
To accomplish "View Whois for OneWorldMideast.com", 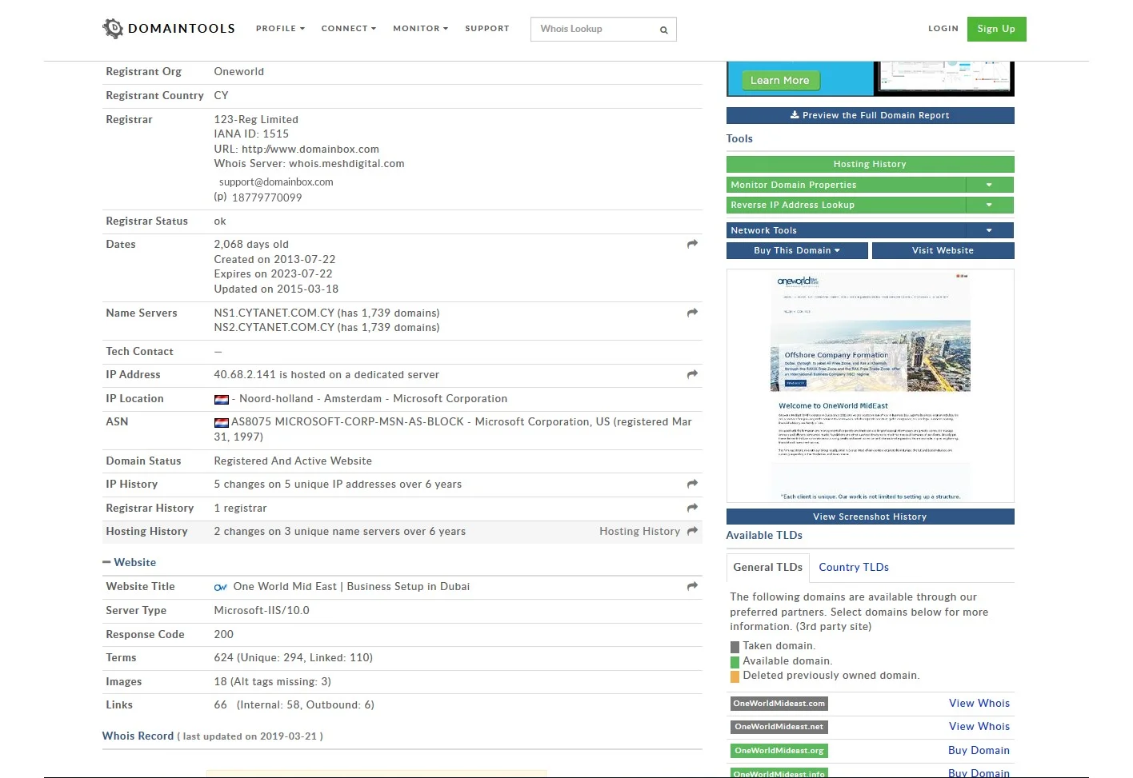I will coord(979,703).
